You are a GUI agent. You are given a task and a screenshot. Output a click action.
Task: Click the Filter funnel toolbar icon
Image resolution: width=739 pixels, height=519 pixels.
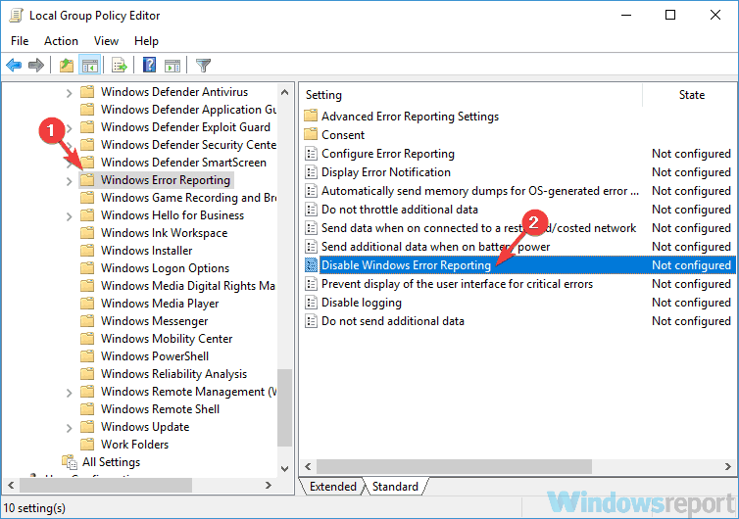[x=203, y=65]
